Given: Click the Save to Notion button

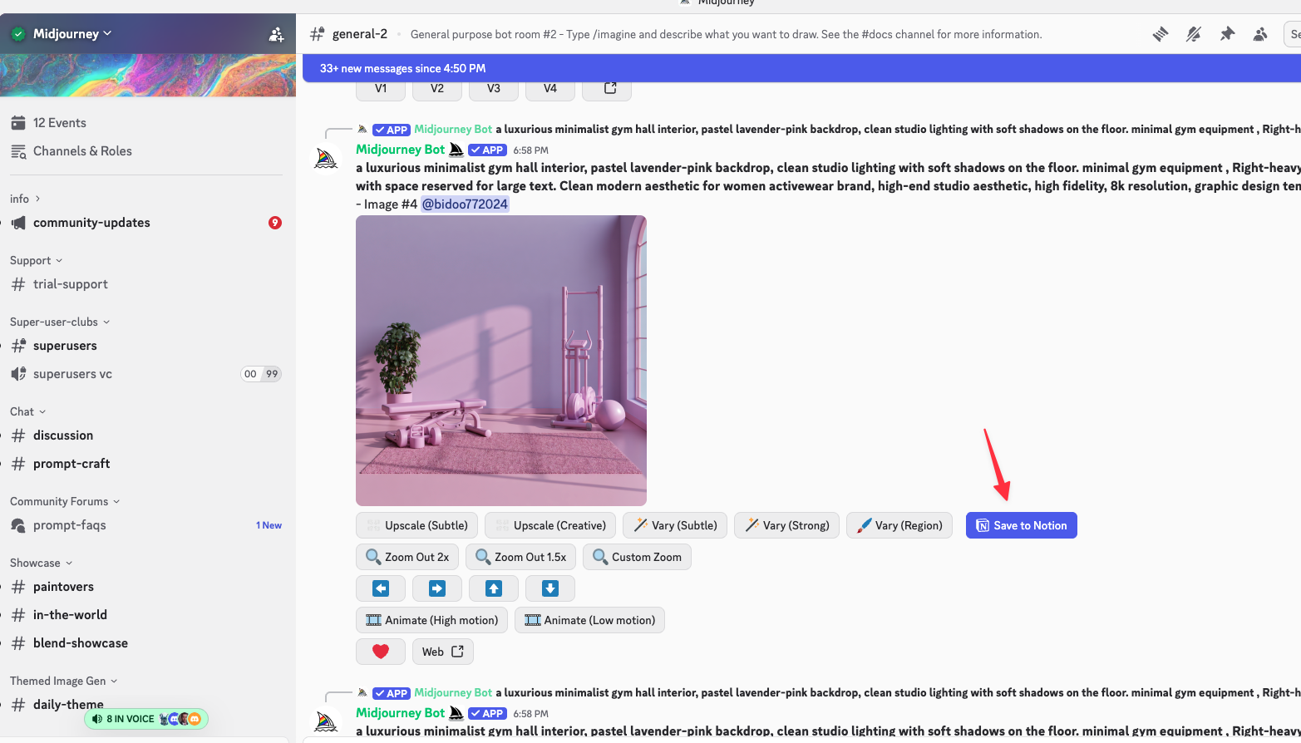Looking at the screenshot, I should [x=1022, y=525].
